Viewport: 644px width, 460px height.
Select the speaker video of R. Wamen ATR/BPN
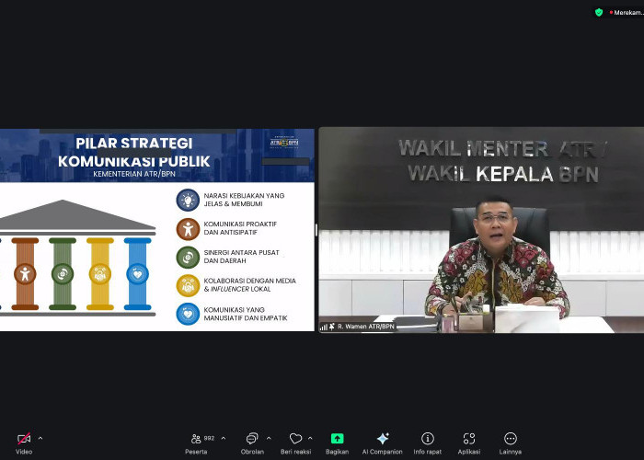(x=481, y=230)
